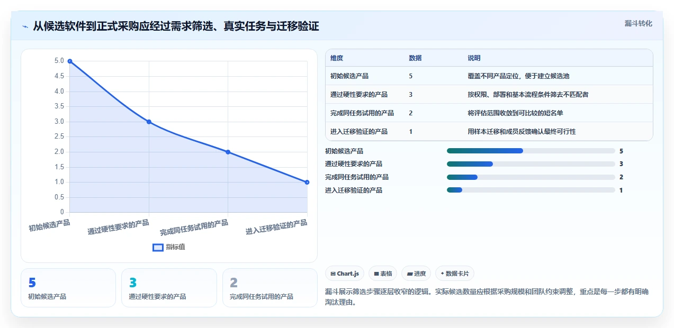Viewport: 674px width, 328px height.
Task: Click table cell 完成同任务试用的产品
Action: (x=362, y=113)
